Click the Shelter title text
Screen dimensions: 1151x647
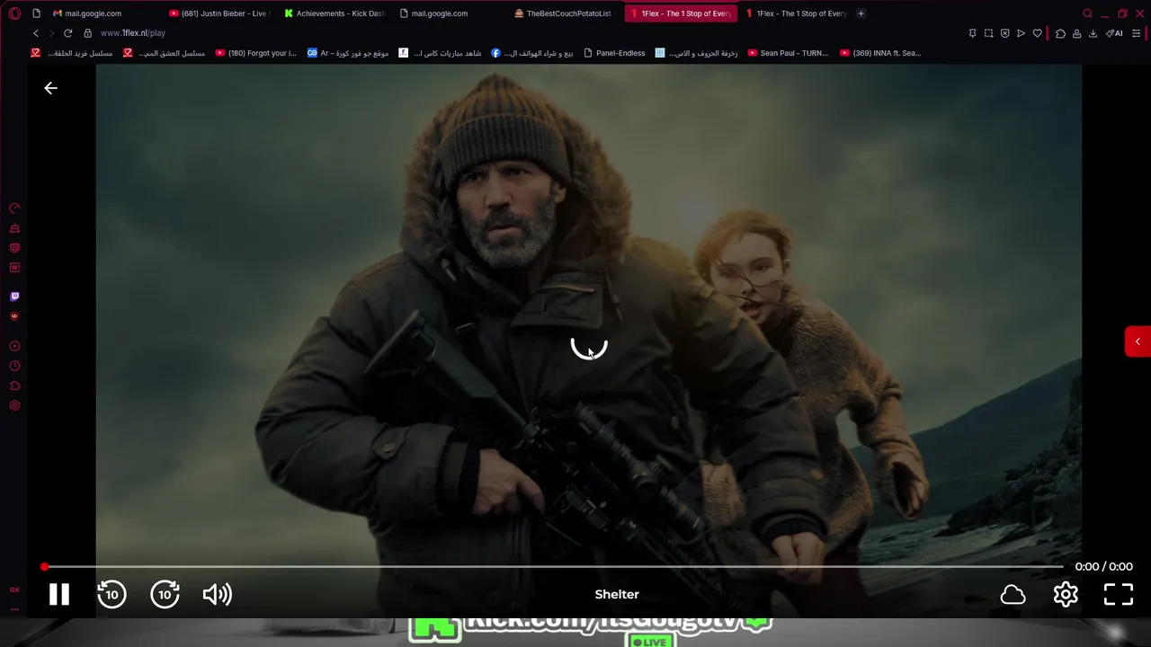(x=617, y=594)
